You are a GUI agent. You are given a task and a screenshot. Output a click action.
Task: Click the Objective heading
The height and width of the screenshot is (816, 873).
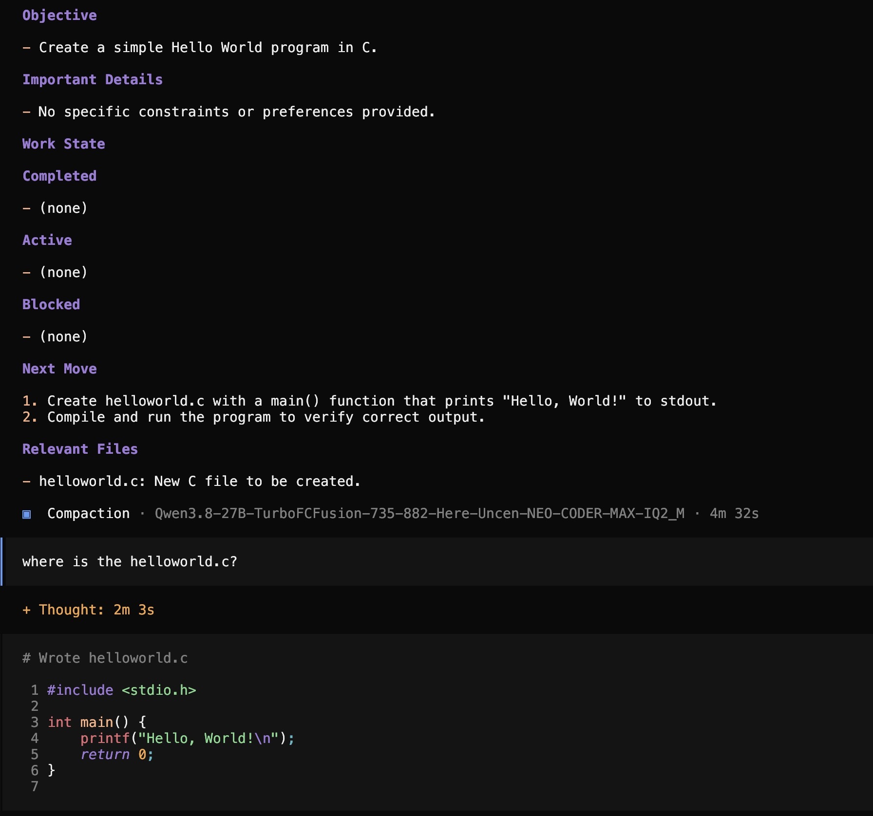(x=59, y=16)
